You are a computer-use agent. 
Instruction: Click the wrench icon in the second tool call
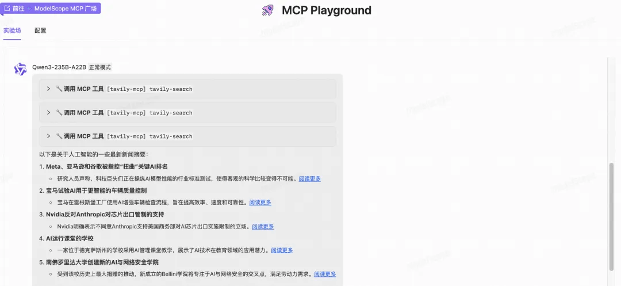[59, 112]
